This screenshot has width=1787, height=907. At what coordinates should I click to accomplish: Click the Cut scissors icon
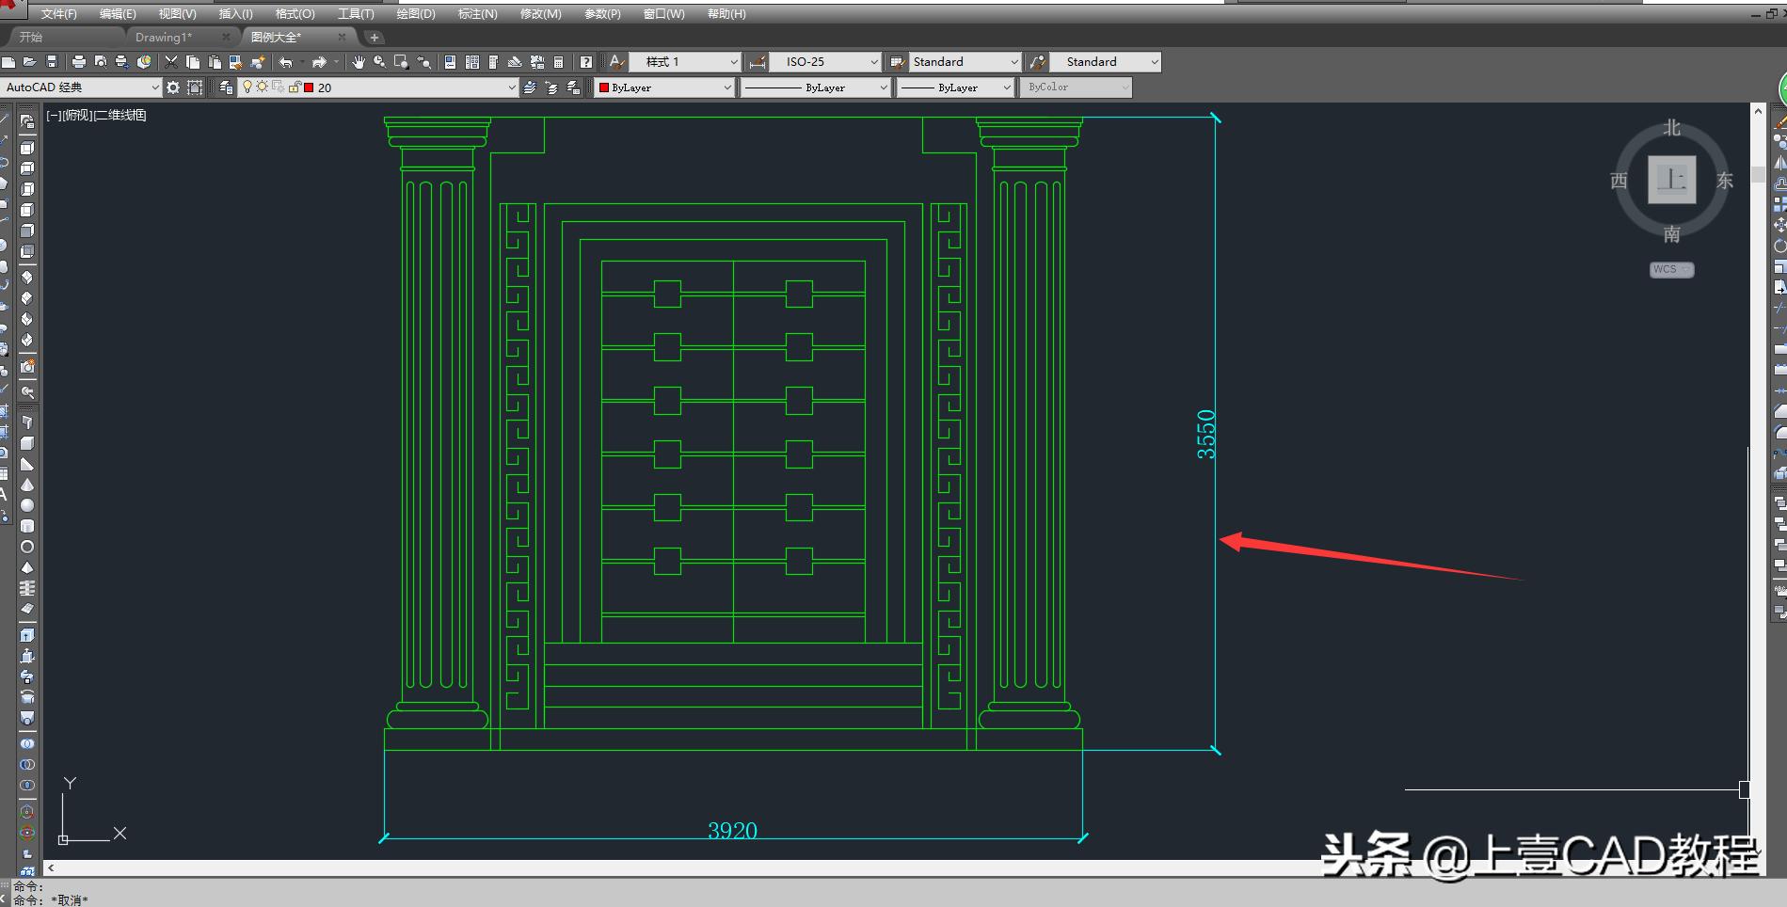171,62
